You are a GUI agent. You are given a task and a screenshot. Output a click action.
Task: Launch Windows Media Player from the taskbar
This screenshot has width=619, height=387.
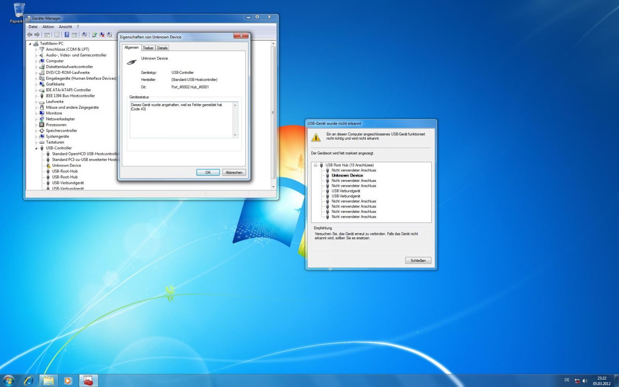click(x=68, y=380)
